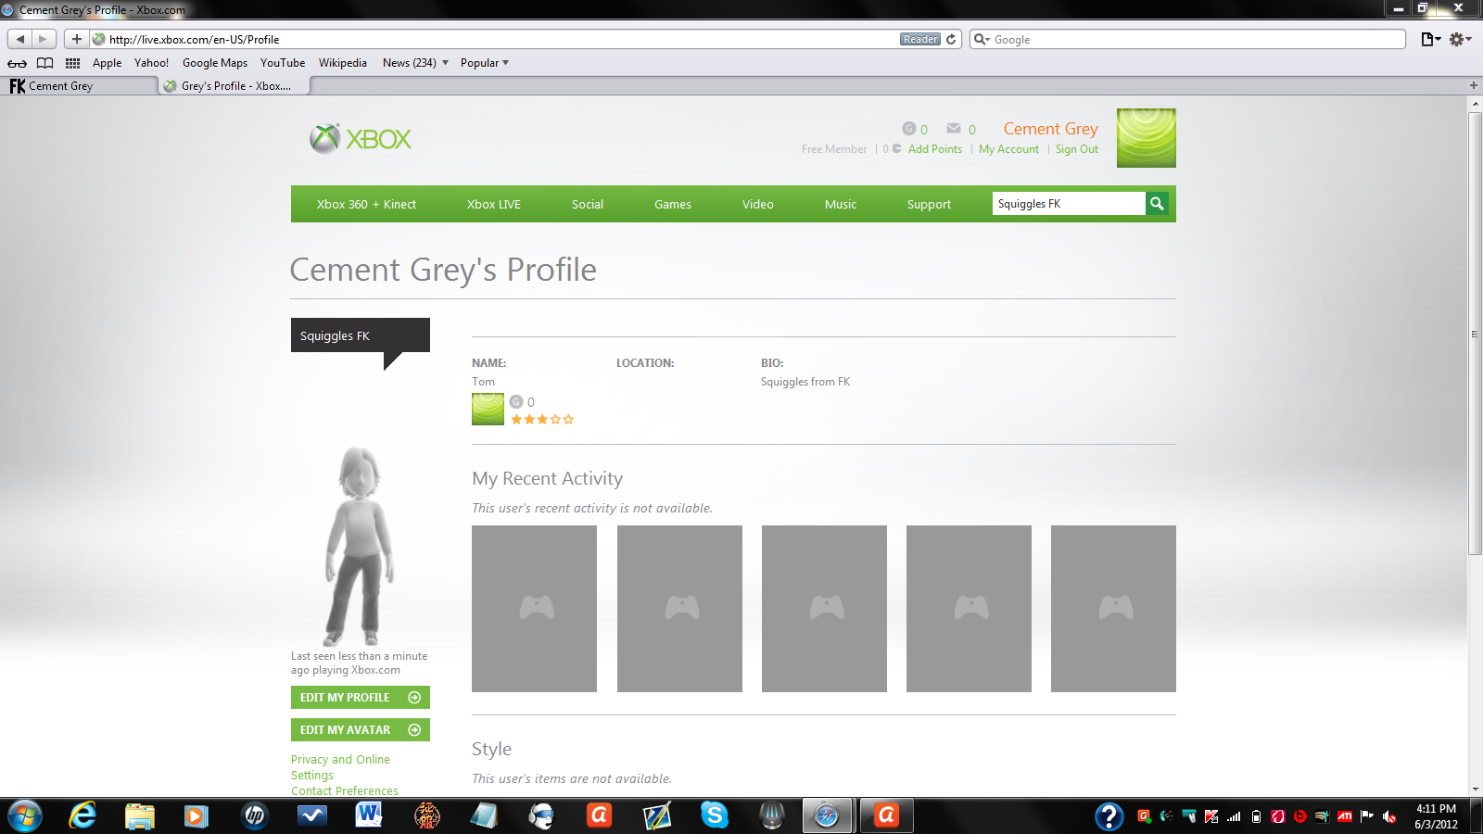
Task: Click the scrollbar down arrow
Action: point(1475,790)
